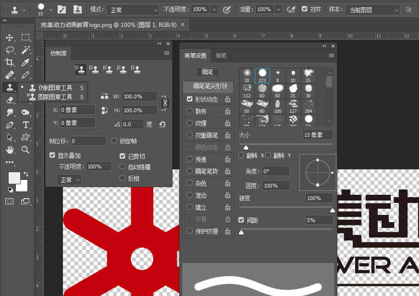Enable the 散布 checkbox
The height and width of the screenshot is (296, 419).
pos(190,111)
